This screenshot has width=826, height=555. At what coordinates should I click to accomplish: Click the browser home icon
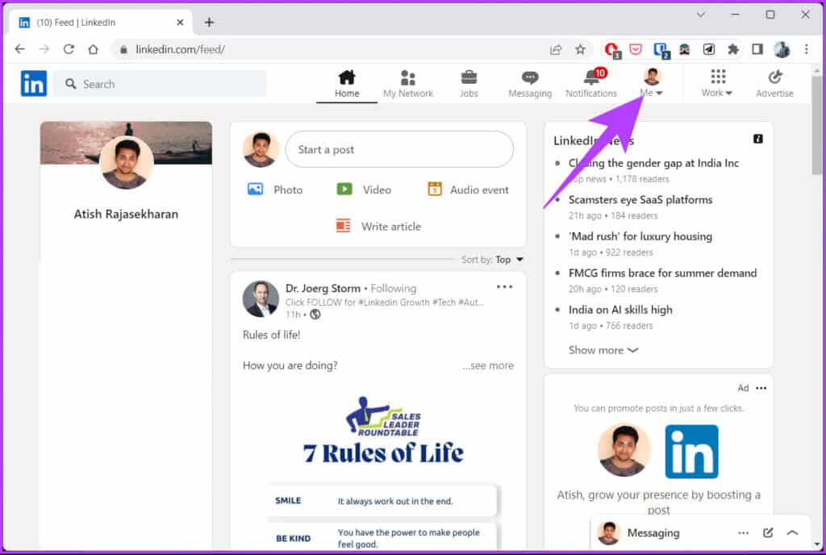(x=94, y=49)
